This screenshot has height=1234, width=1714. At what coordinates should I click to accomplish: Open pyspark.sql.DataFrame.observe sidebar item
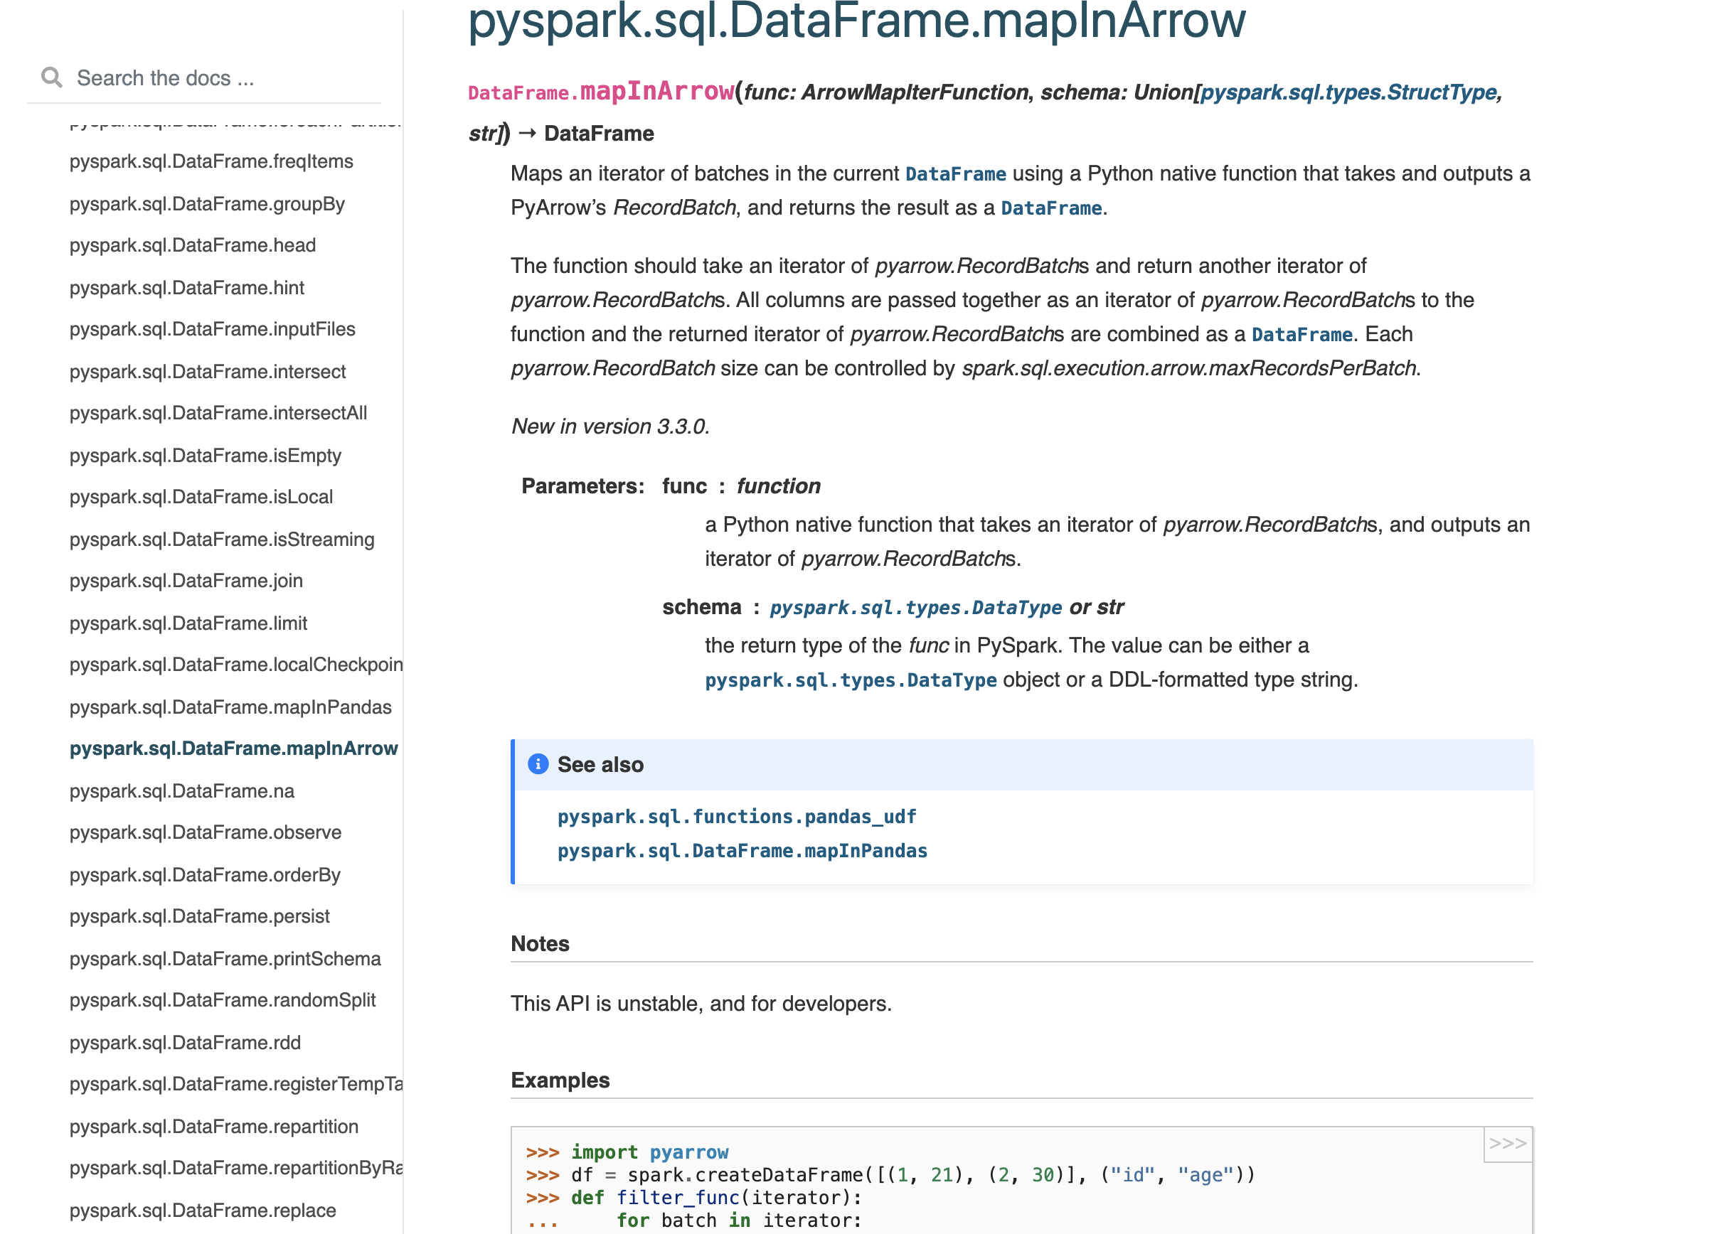(206, 832)
